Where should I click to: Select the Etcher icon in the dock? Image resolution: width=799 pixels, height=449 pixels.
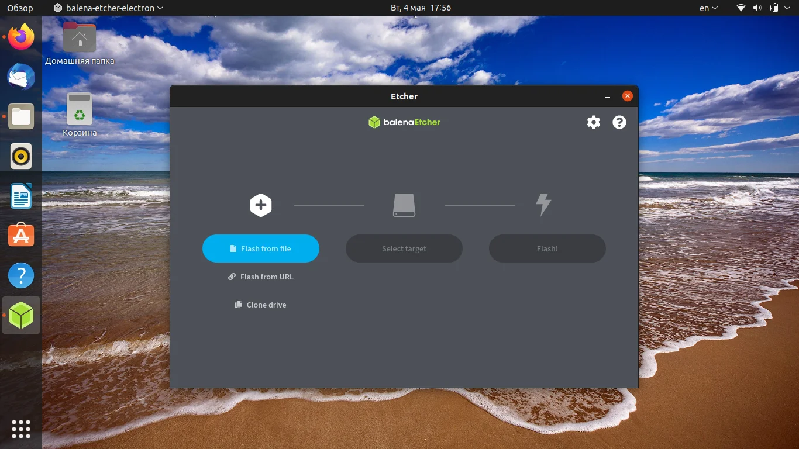point(20,315)
